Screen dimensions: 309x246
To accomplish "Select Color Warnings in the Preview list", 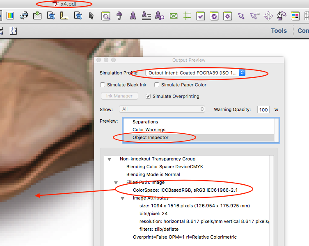I will pyautogui.click(x=199, y=130).
